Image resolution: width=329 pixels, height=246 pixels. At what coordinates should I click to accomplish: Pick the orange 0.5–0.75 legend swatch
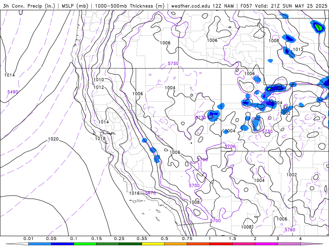tap(176, 244)
